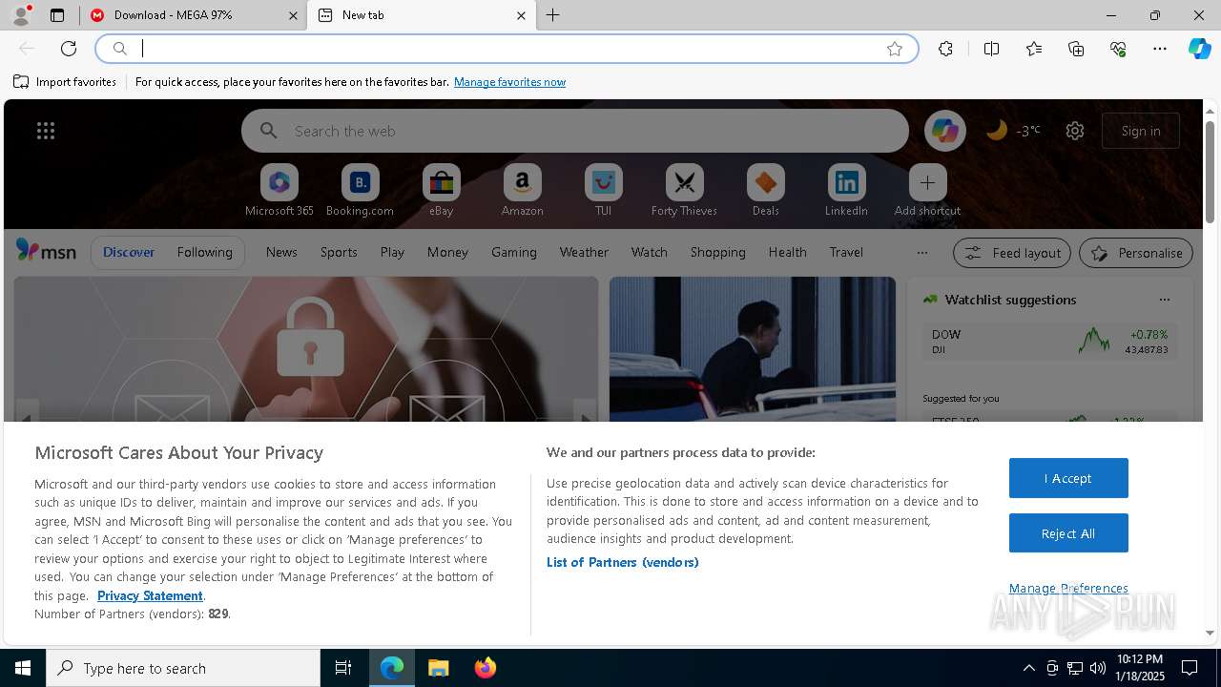Focus the Search the web box

[575, 131]
